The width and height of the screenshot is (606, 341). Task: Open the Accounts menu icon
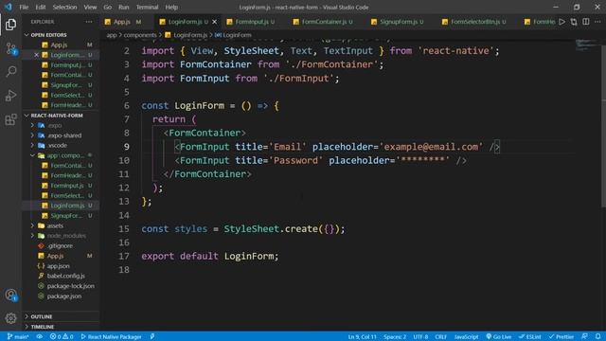point(10,295)
